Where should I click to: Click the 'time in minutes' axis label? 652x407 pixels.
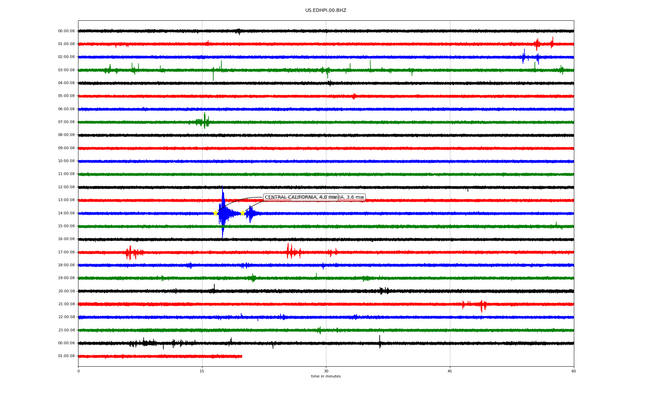[x=326, y=376]
